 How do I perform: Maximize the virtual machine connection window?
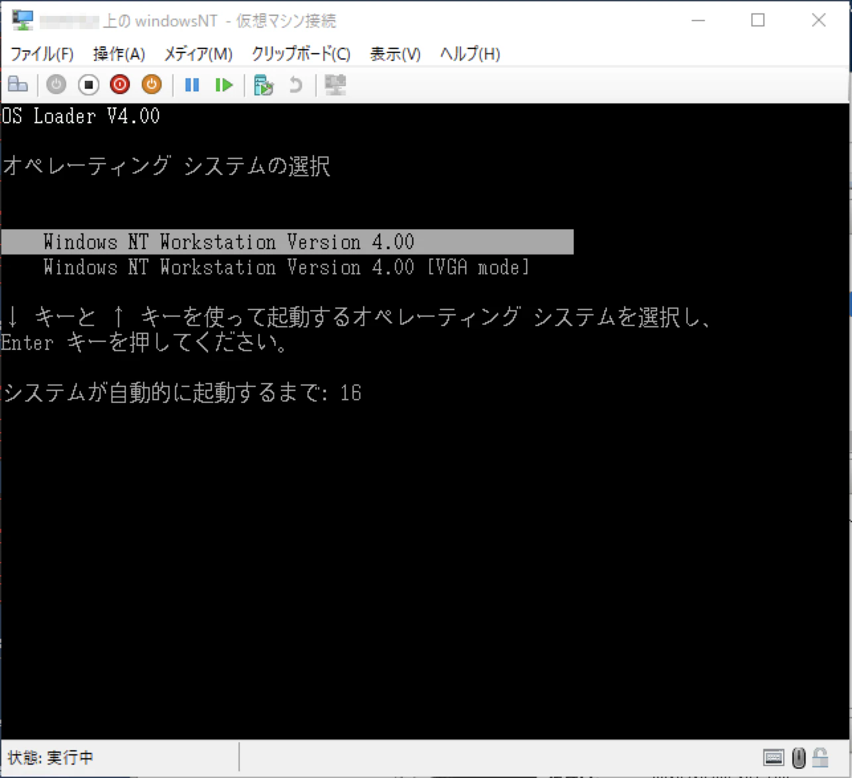(x=758, y=21)
